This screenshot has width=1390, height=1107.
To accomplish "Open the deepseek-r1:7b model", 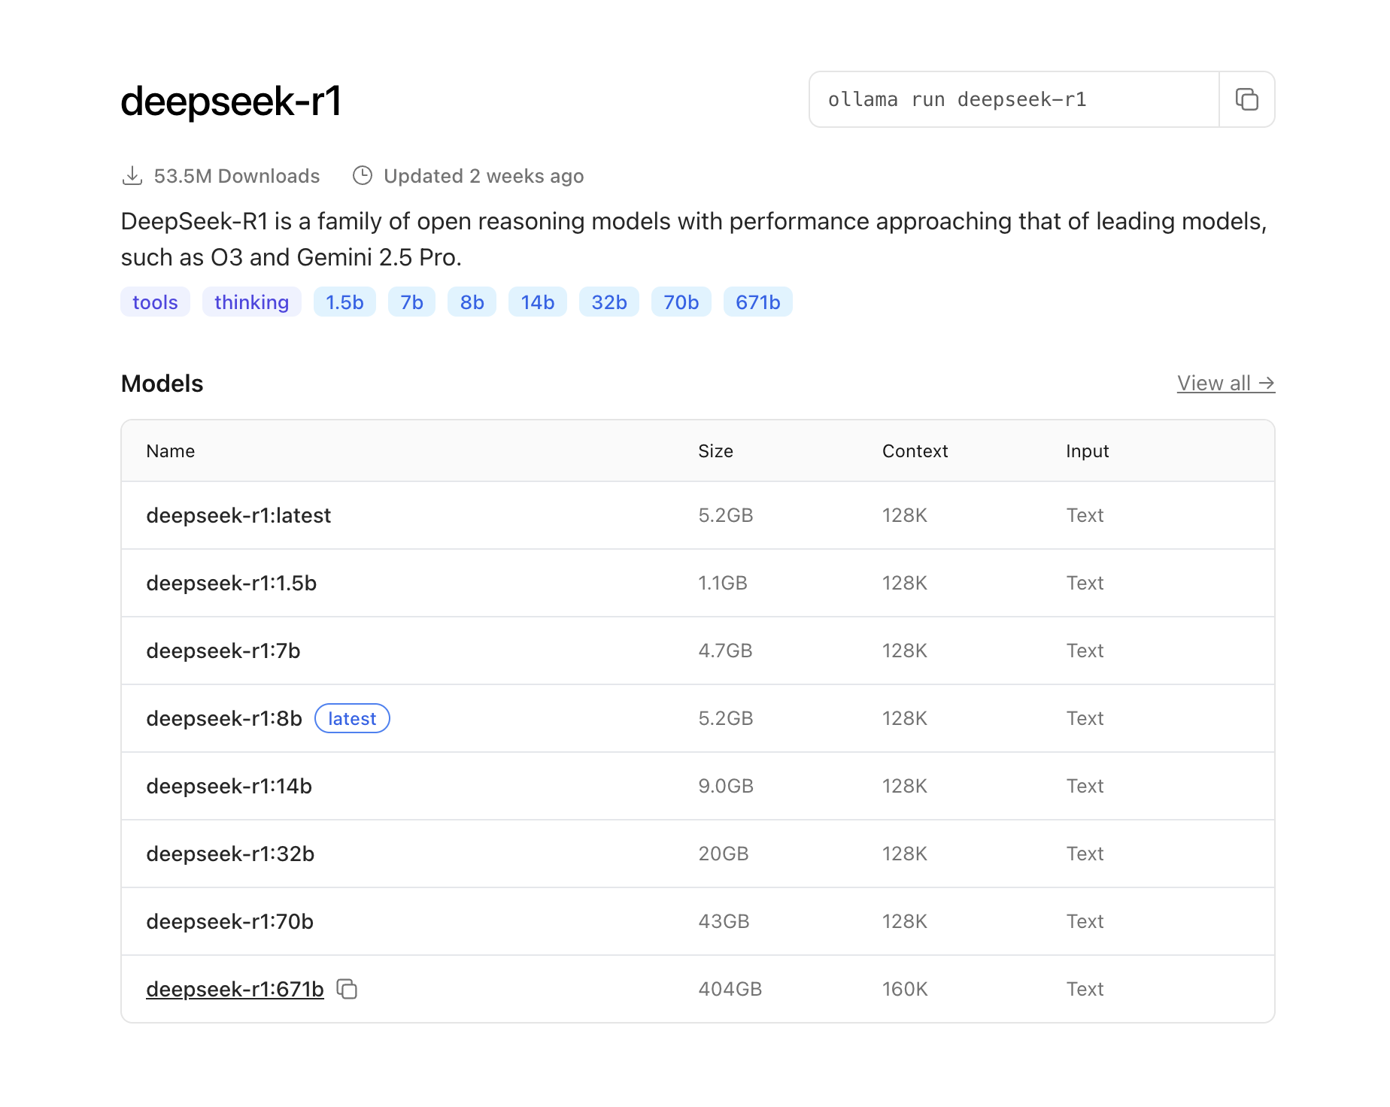I will pyautogui.click(x=223, y=651).
